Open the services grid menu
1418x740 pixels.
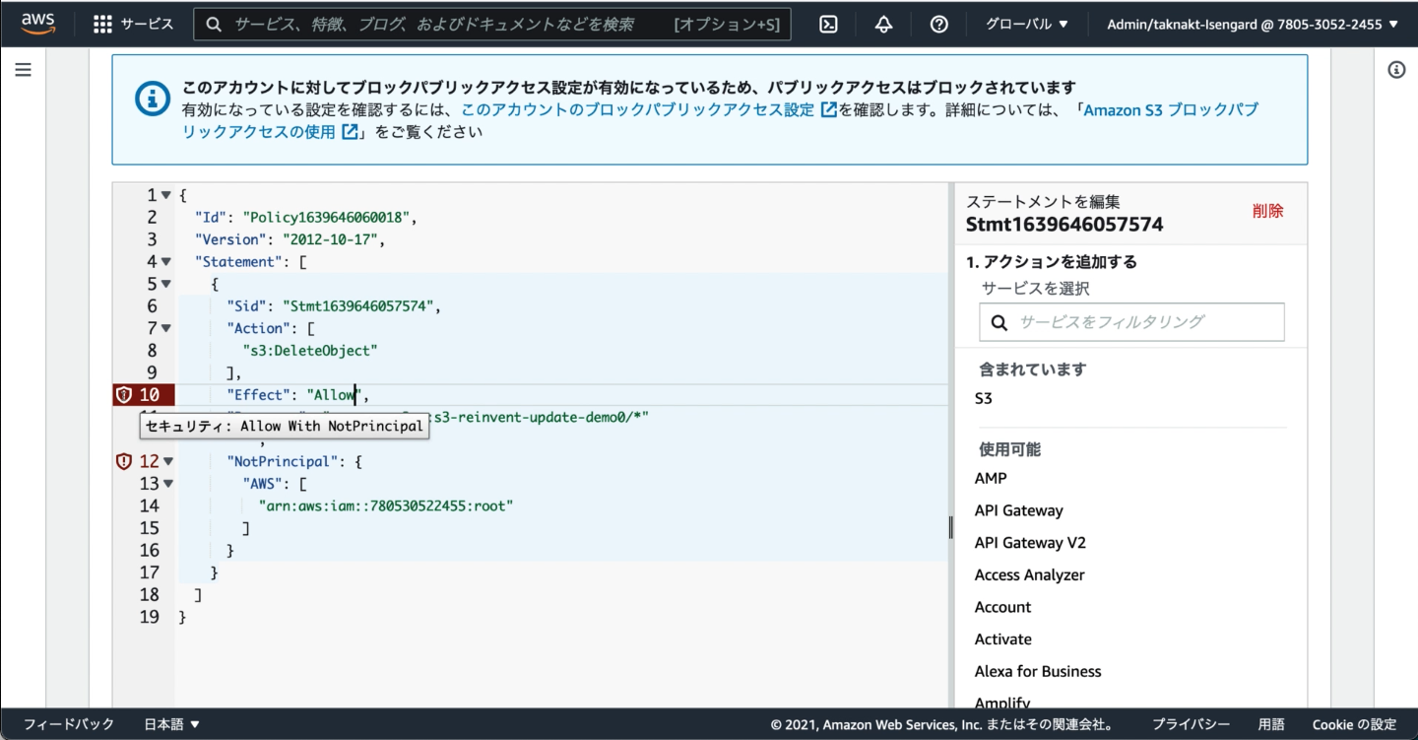(102, 25)
